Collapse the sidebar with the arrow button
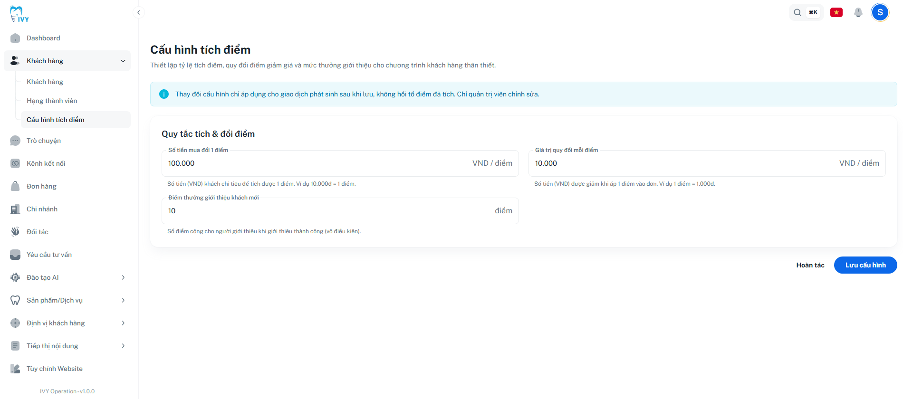The height and width of the screenshot is (399, 903). click(x=138, y=12)
